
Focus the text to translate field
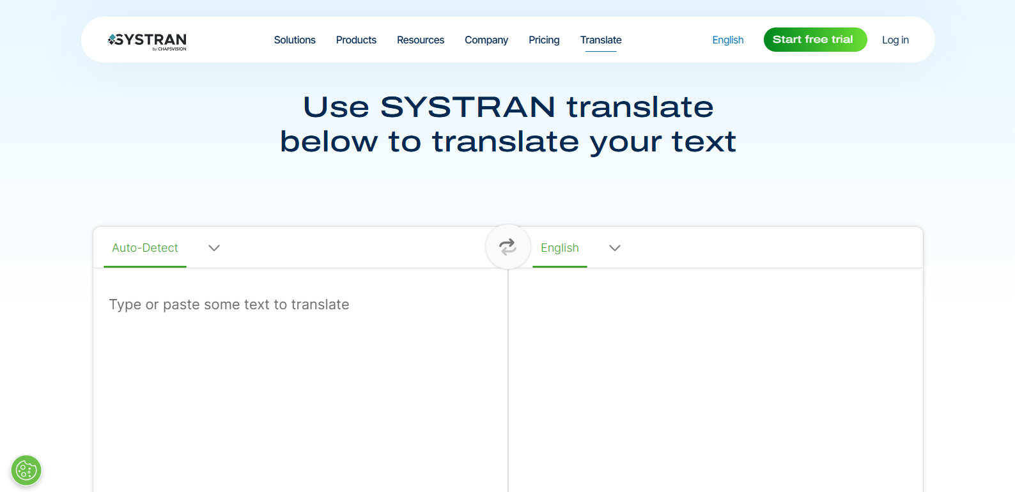click(300, 380)
